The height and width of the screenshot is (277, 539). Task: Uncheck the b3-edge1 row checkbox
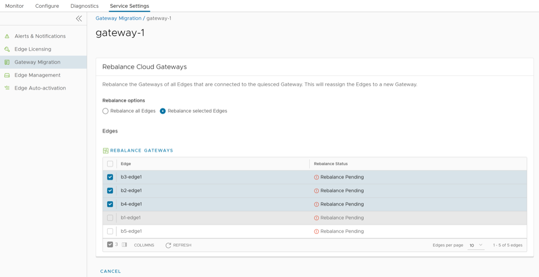pos(110,177)
